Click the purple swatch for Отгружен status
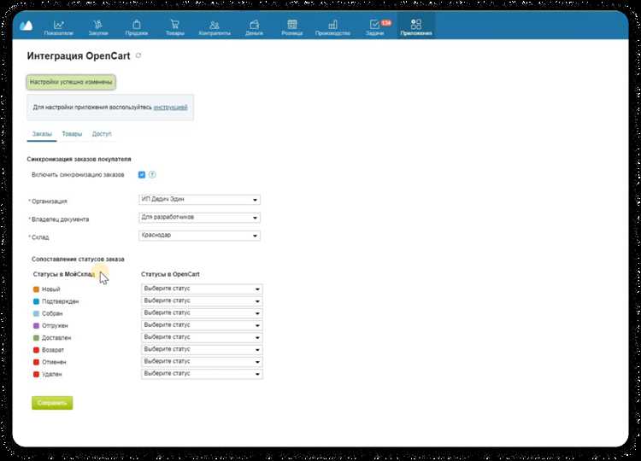 (36, 326)
